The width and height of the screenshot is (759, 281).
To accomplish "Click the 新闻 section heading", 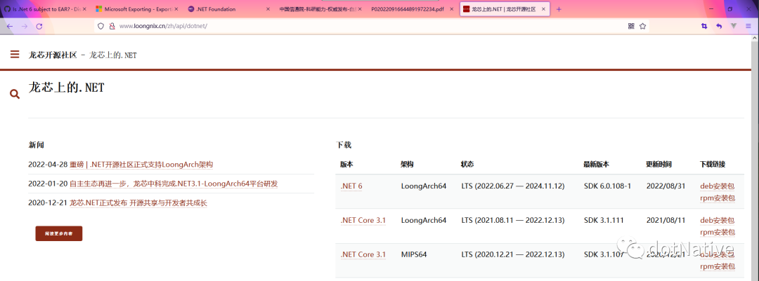I will click(x=37, y=145).
